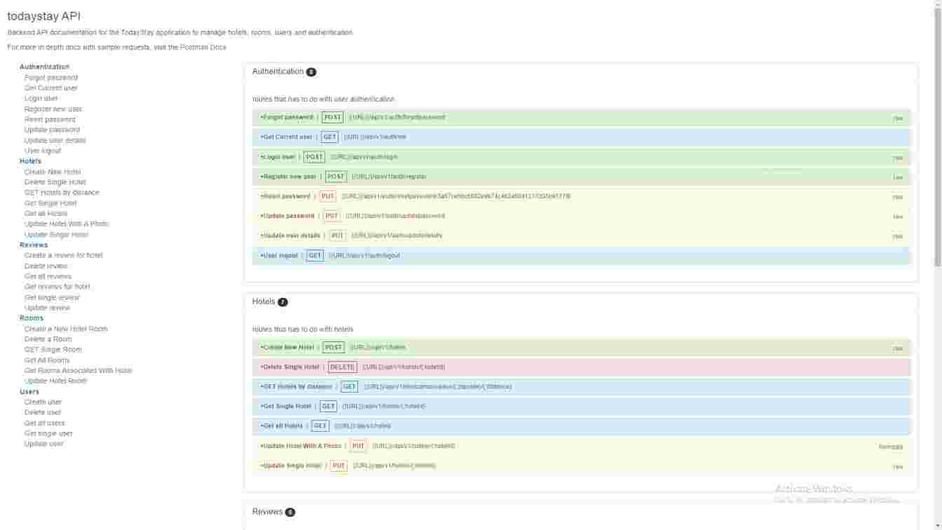
Task: Go to GET Hotels by distance sidebar entry
Action: point(62,192)
